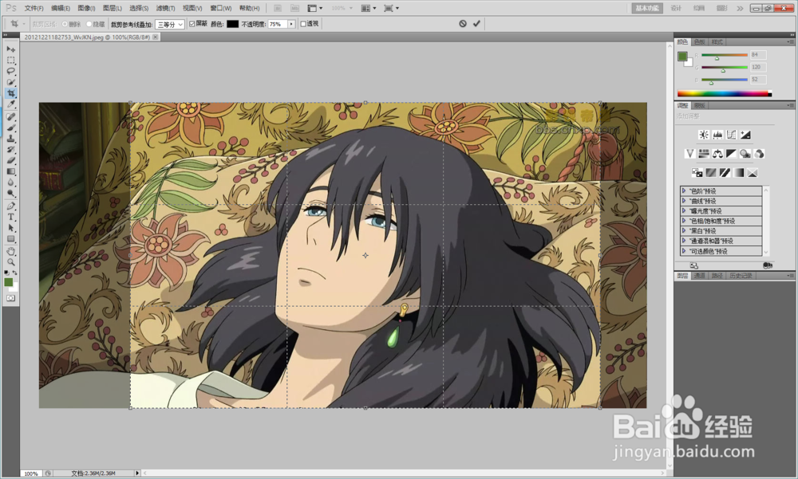Open the 三等分 crop guide overlay dropdown
This screenshot has width=798, height=479.
(169, 25)
